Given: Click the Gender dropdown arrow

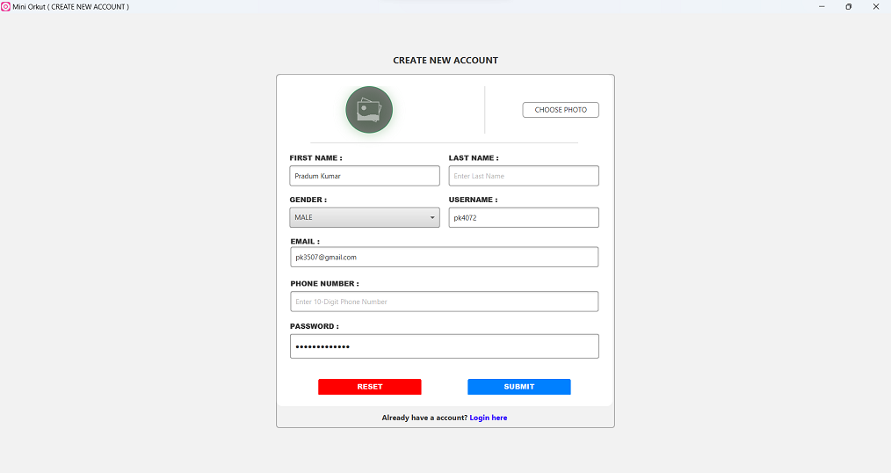Looking at the screenshot, I should click(431, 218).
